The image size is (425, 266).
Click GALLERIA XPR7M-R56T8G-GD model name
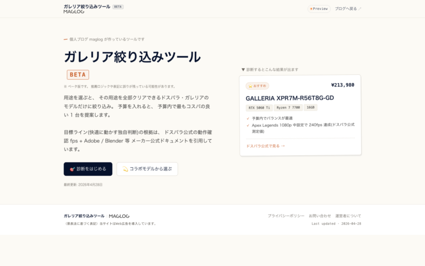(290, 98)
